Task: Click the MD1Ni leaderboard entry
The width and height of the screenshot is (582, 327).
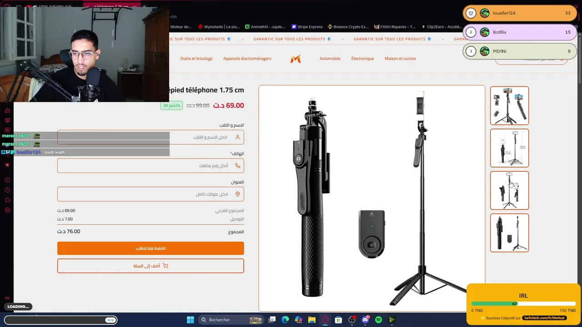Action: (x=520, y=51)
